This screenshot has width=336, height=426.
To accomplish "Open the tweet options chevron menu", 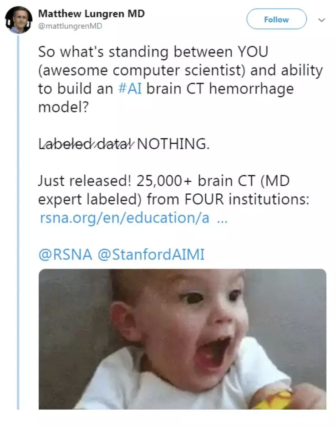I will click(x=322, y=20).
